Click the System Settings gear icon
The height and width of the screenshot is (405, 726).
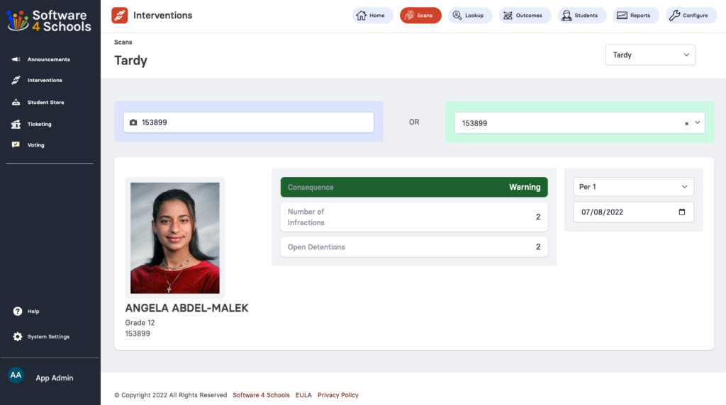point(18,336)
